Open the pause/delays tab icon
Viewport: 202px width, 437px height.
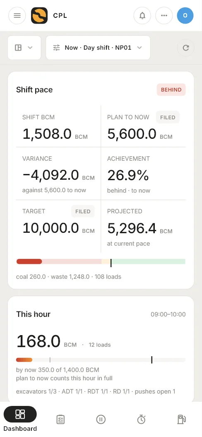click(x=101, y=419)
